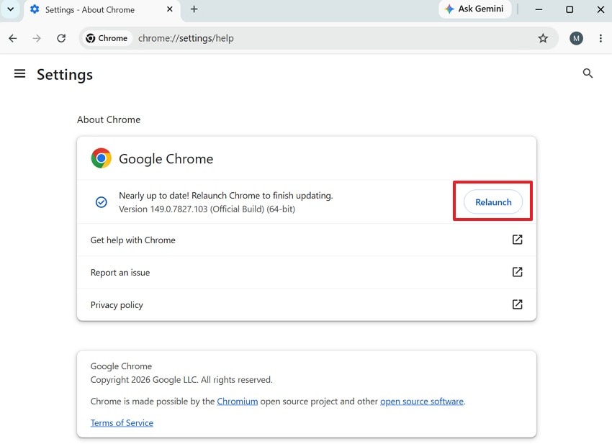Open a new tab with plus icon
Viewport: 612px width, 444px height.
(194, 9)
